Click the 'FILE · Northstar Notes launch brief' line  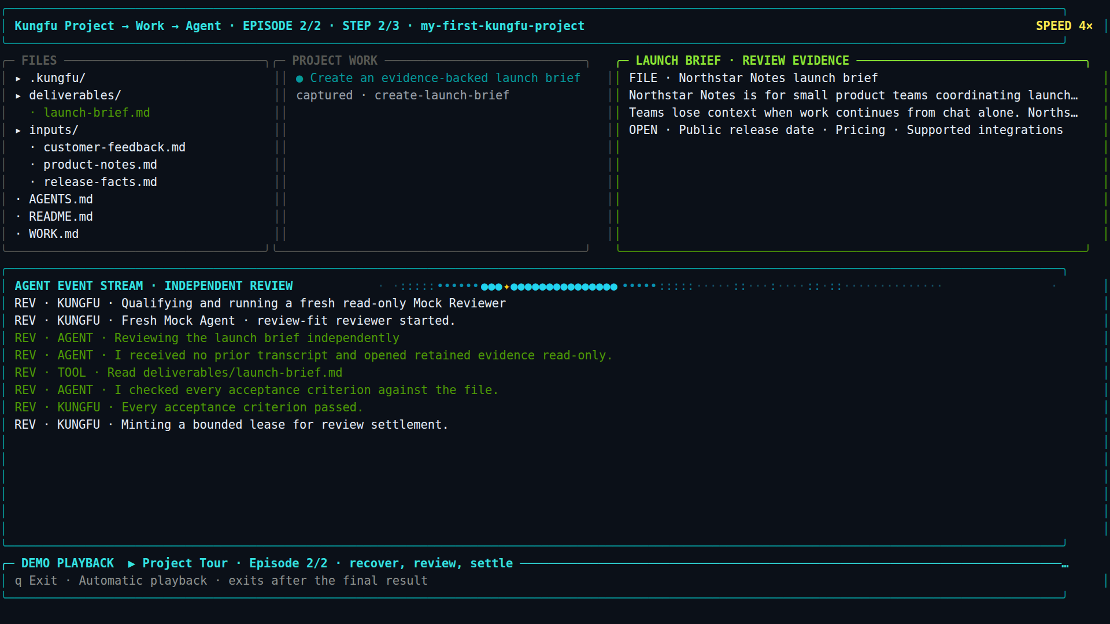(753, 78)
